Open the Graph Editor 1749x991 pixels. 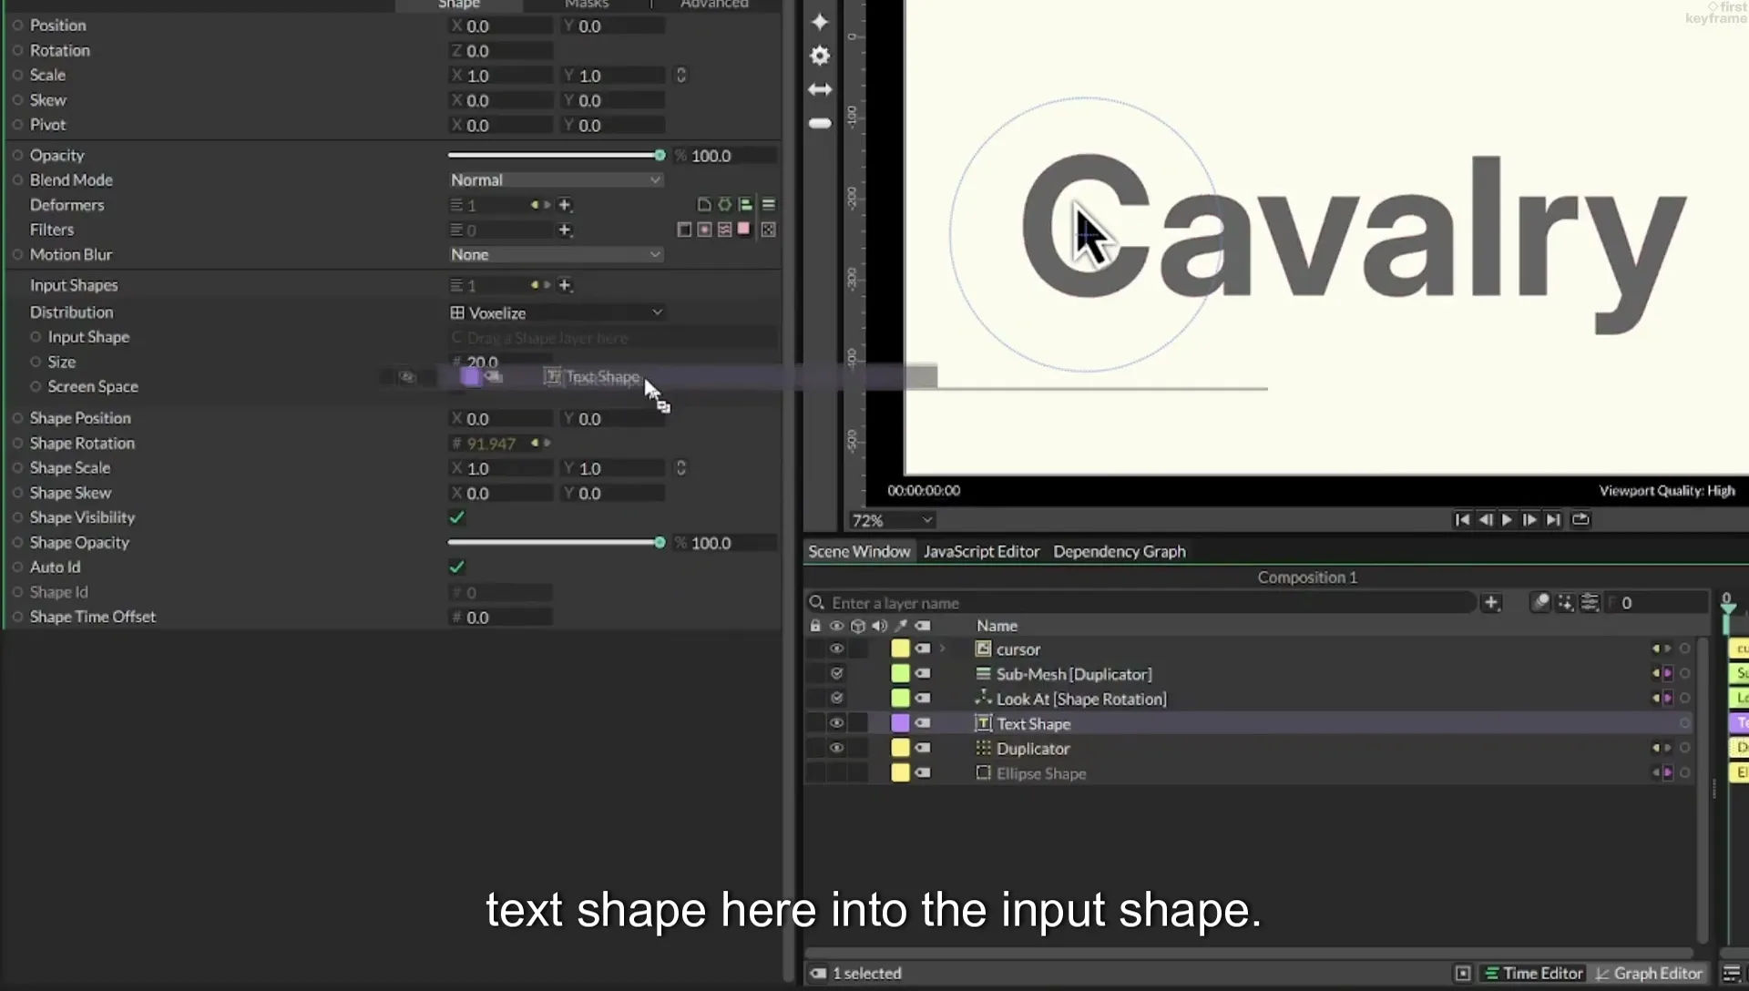(1648, 973)
